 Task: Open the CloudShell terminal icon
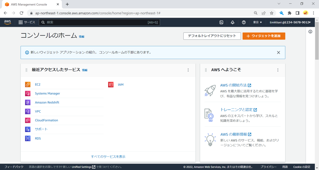(x=221, y=22)
